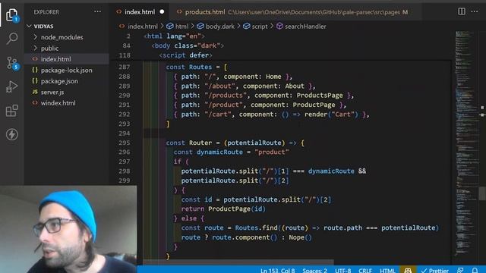Click html breadcrumb segment

(181, 27)
